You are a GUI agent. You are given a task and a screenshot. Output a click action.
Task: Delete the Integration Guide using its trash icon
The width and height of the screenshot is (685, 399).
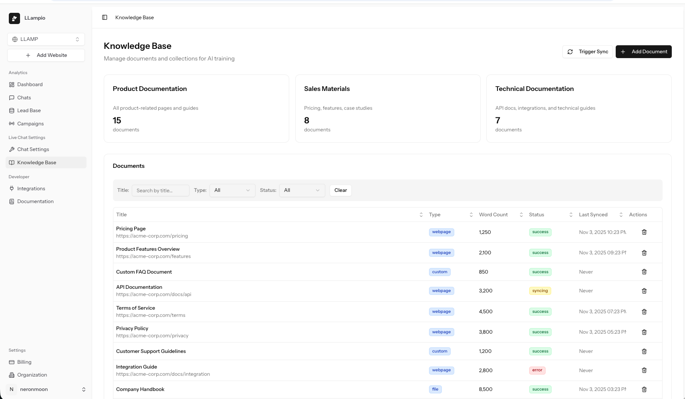[x=644, y=370]
